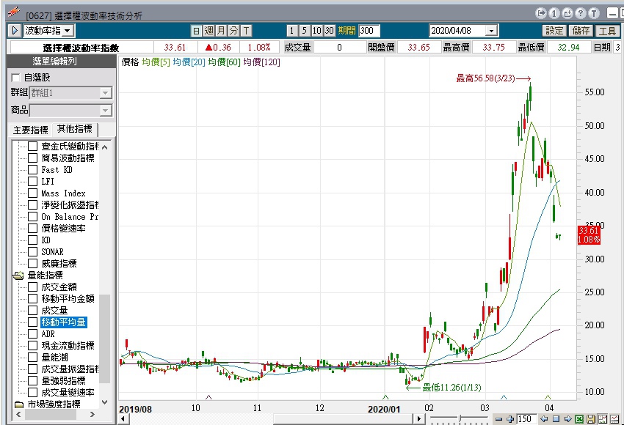Click the chart zoom slider handle
The height and width of the screenshot is (425, 624).
point(460,418)
